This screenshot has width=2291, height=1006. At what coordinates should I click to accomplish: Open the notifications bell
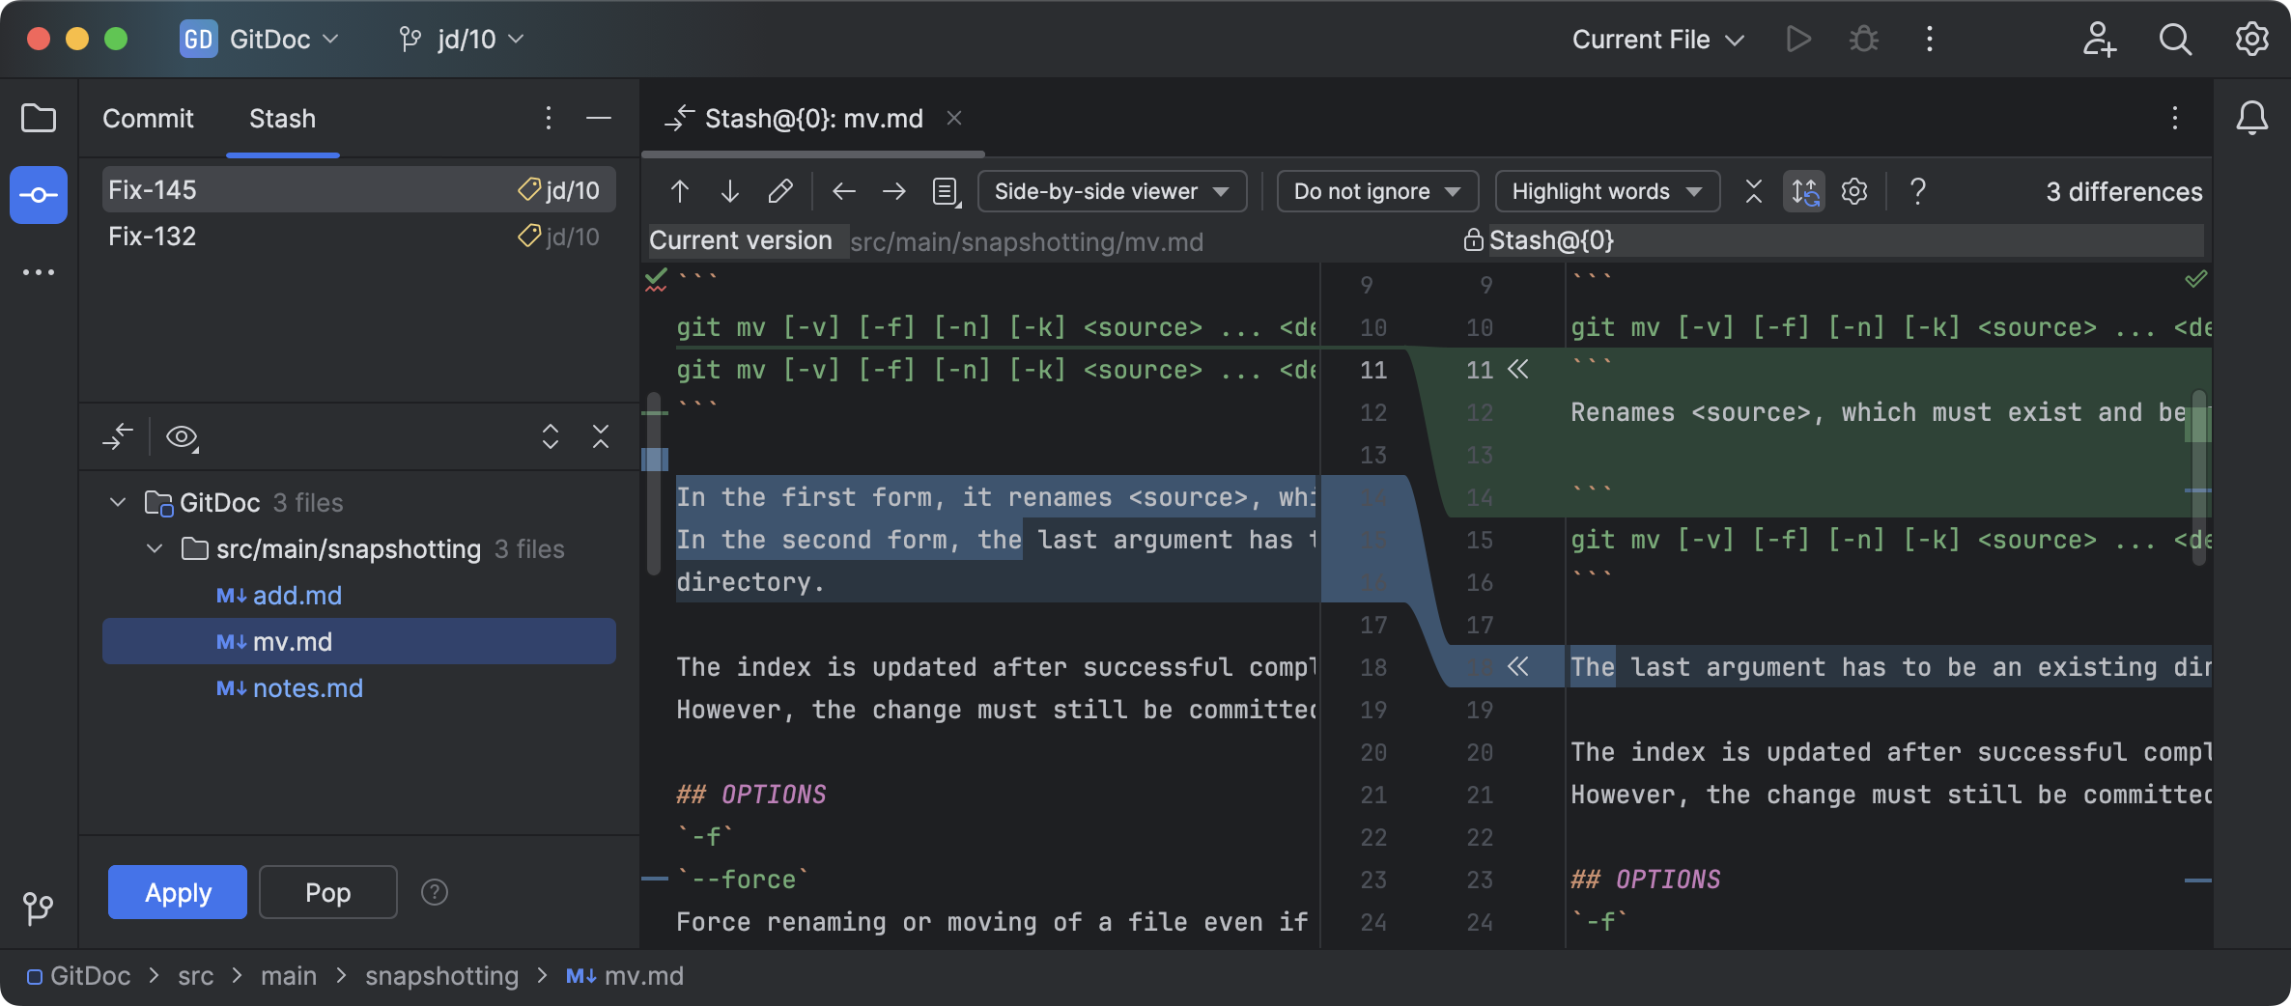(2252, 118)
